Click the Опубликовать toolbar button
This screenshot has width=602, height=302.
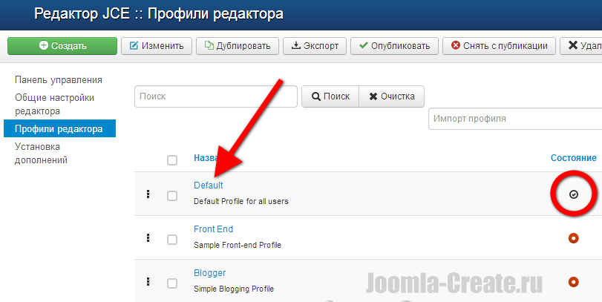click(393, 46)
